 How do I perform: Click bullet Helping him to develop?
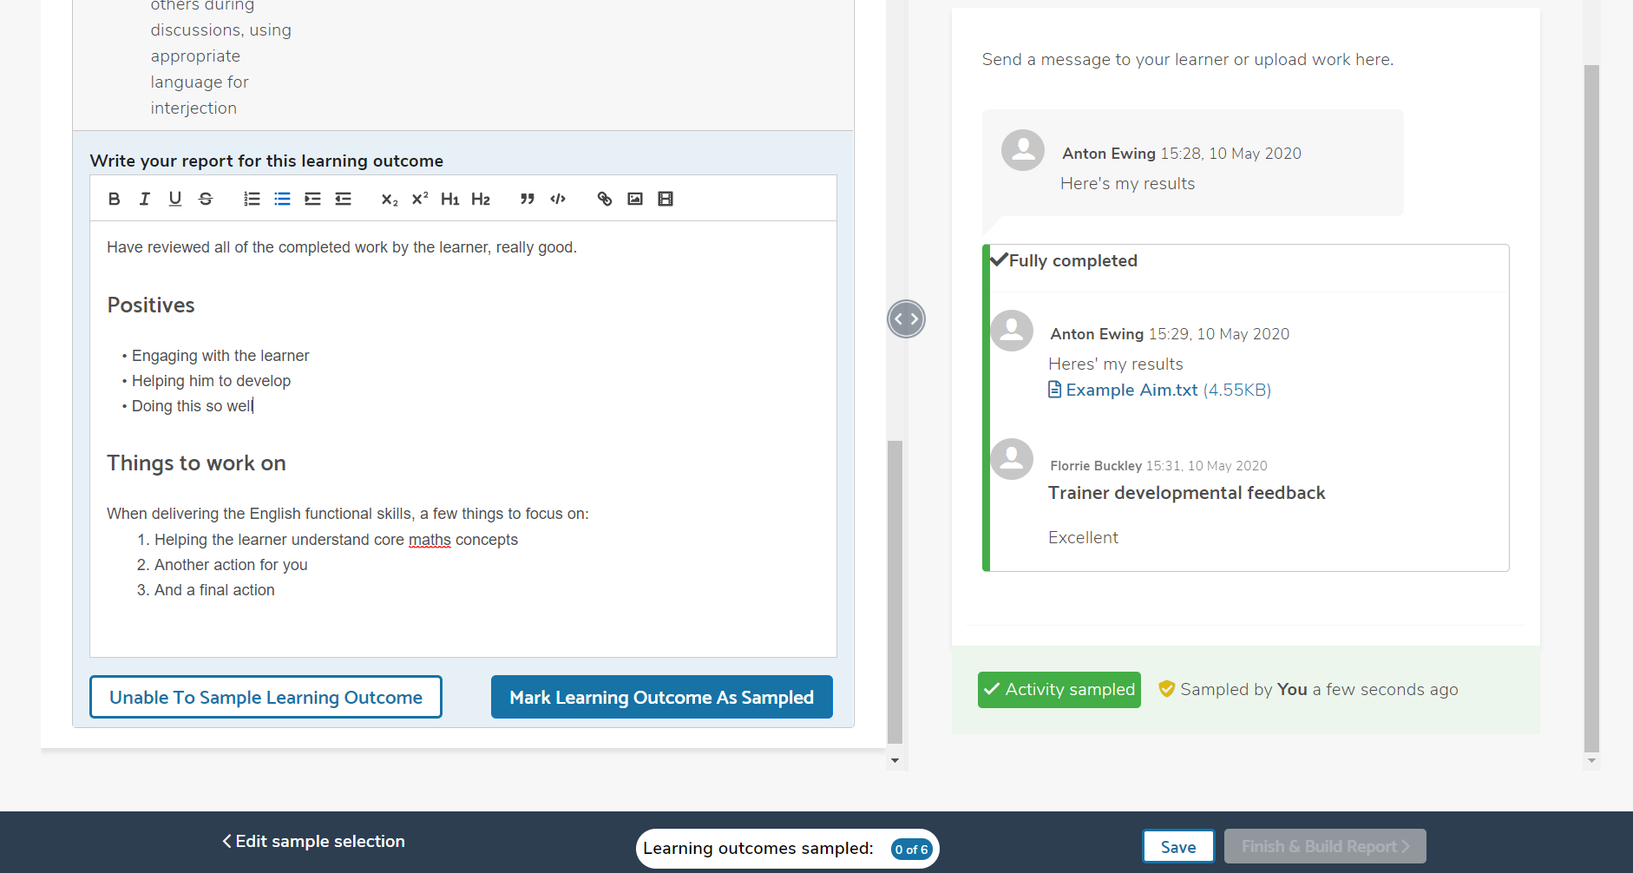coord(211,381)
